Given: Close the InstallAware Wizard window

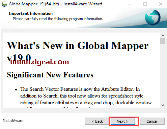Looking at the screenshot, I should pyautogui.click(x=161, y=4).
